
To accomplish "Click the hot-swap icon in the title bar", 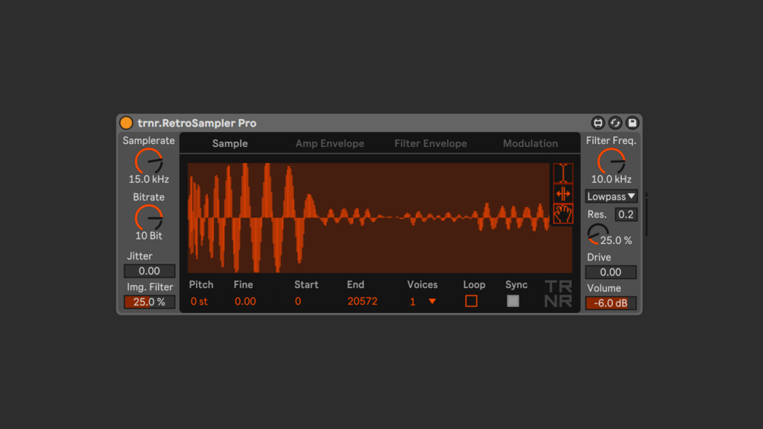I will (598, 123).
